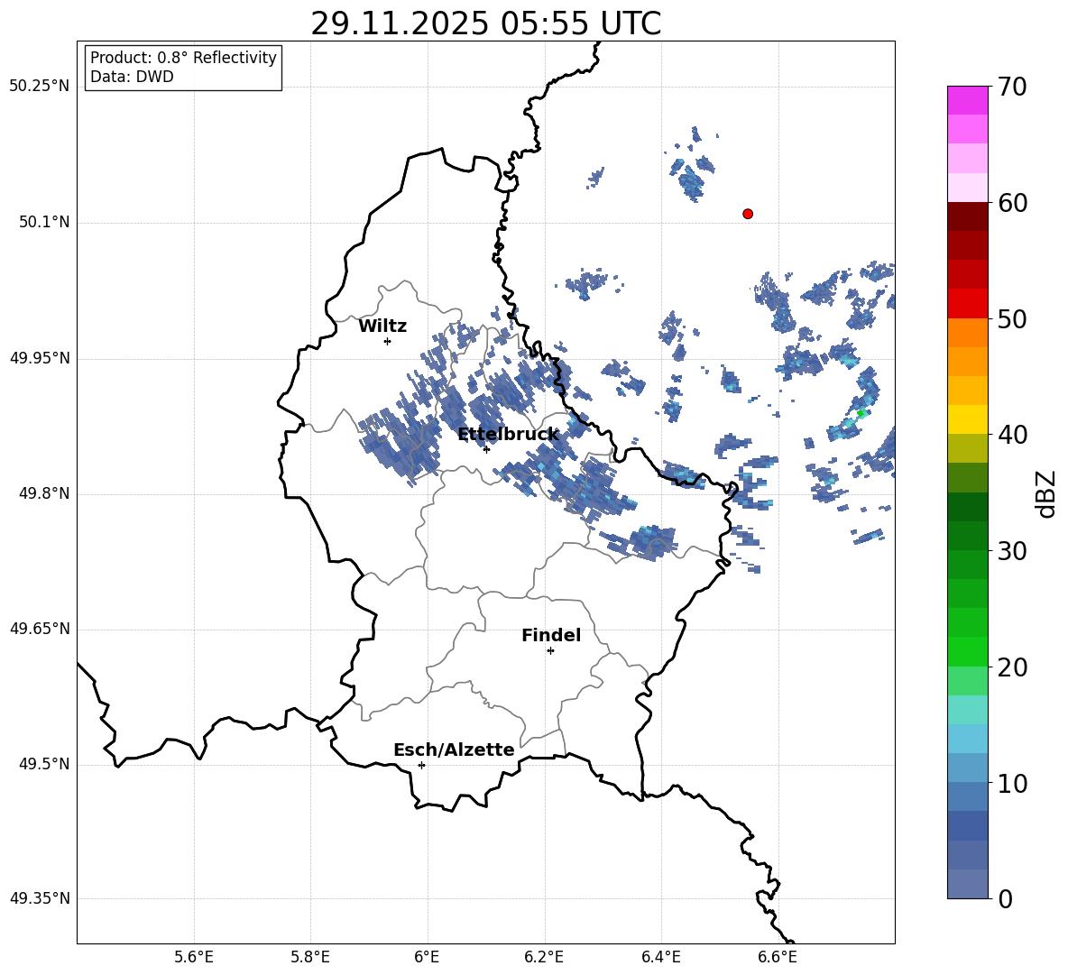Click the Ettelbruck location cross marker

pos(486,449)
